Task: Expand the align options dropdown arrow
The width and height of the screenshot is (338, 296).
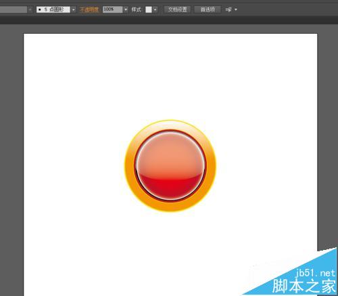Action: tap(236, 9)
